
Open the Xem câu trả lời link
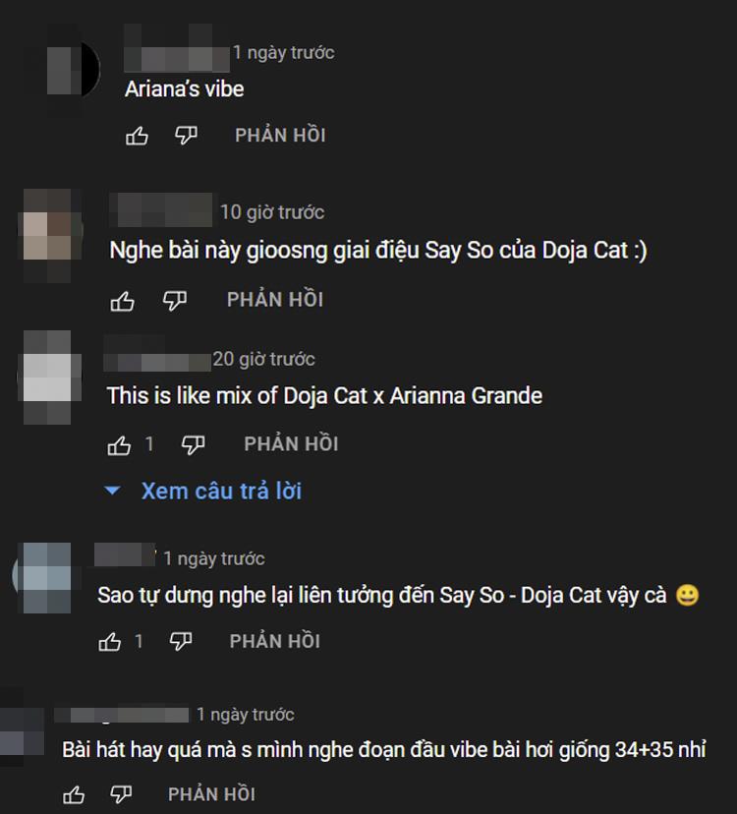(221, 491)
